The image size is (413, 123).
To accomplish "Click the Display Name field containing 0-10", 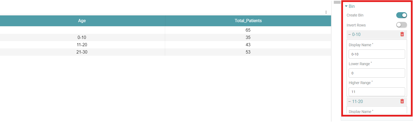I will pos(377,54).
